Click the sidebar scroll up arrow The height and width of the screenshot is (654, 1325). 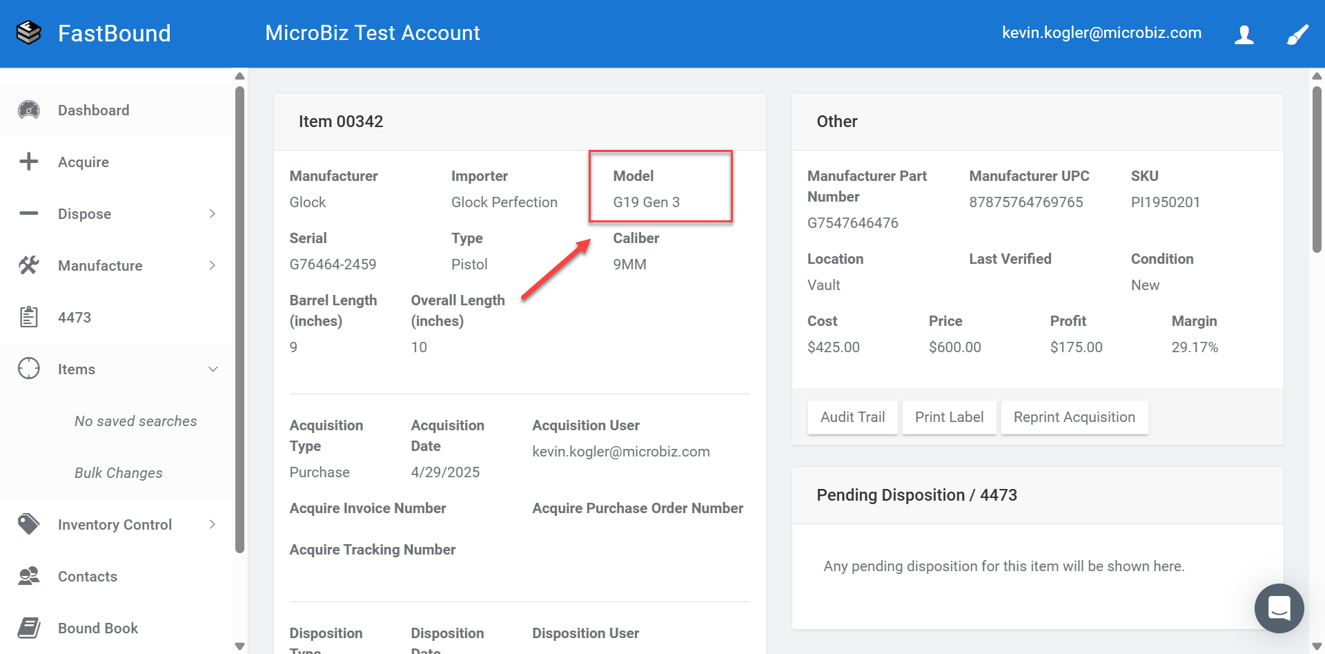[239, 76]
